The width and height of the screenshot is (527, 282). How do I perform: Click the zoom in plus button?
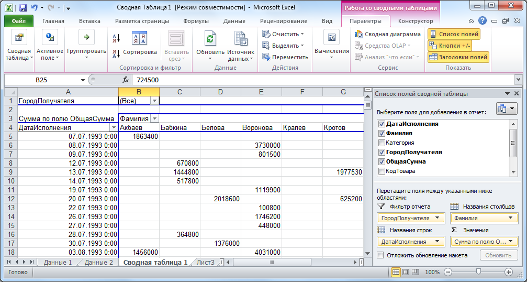tap(509, 272)
